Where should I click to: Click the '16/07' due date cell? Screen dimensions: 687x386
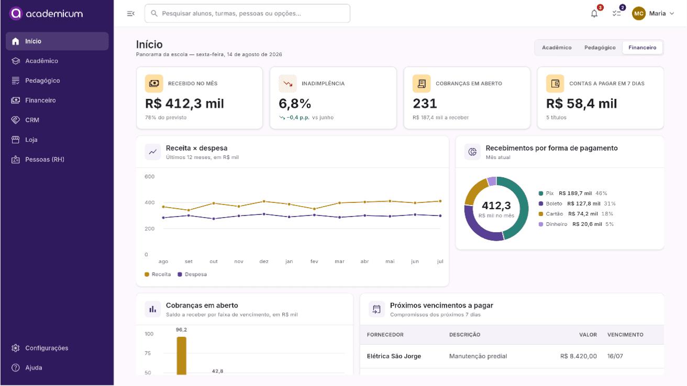(x=615, y=356)
